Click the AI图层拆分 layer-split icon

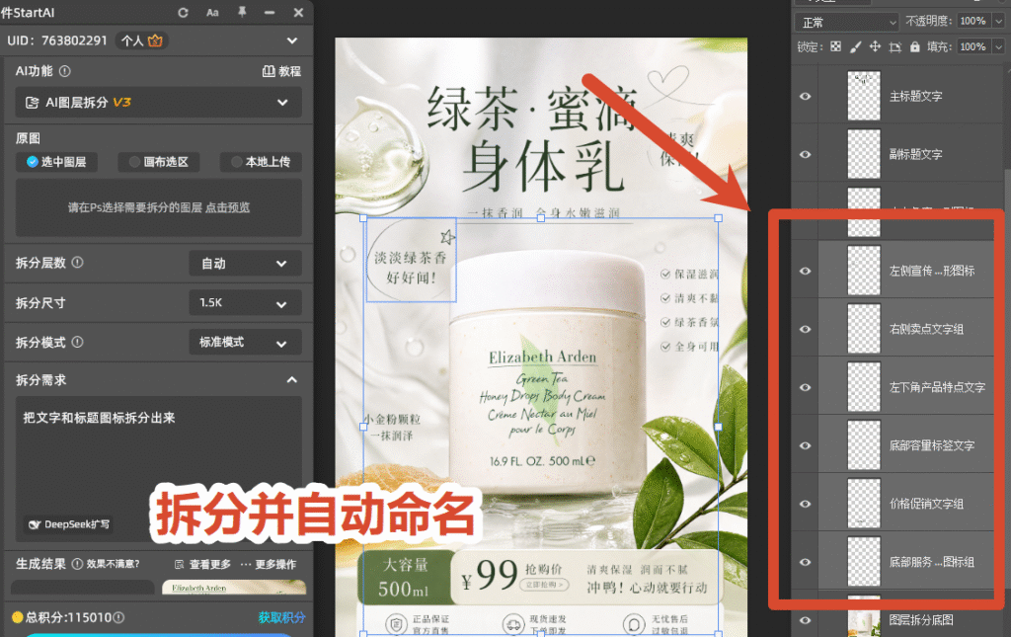point(32,103)
